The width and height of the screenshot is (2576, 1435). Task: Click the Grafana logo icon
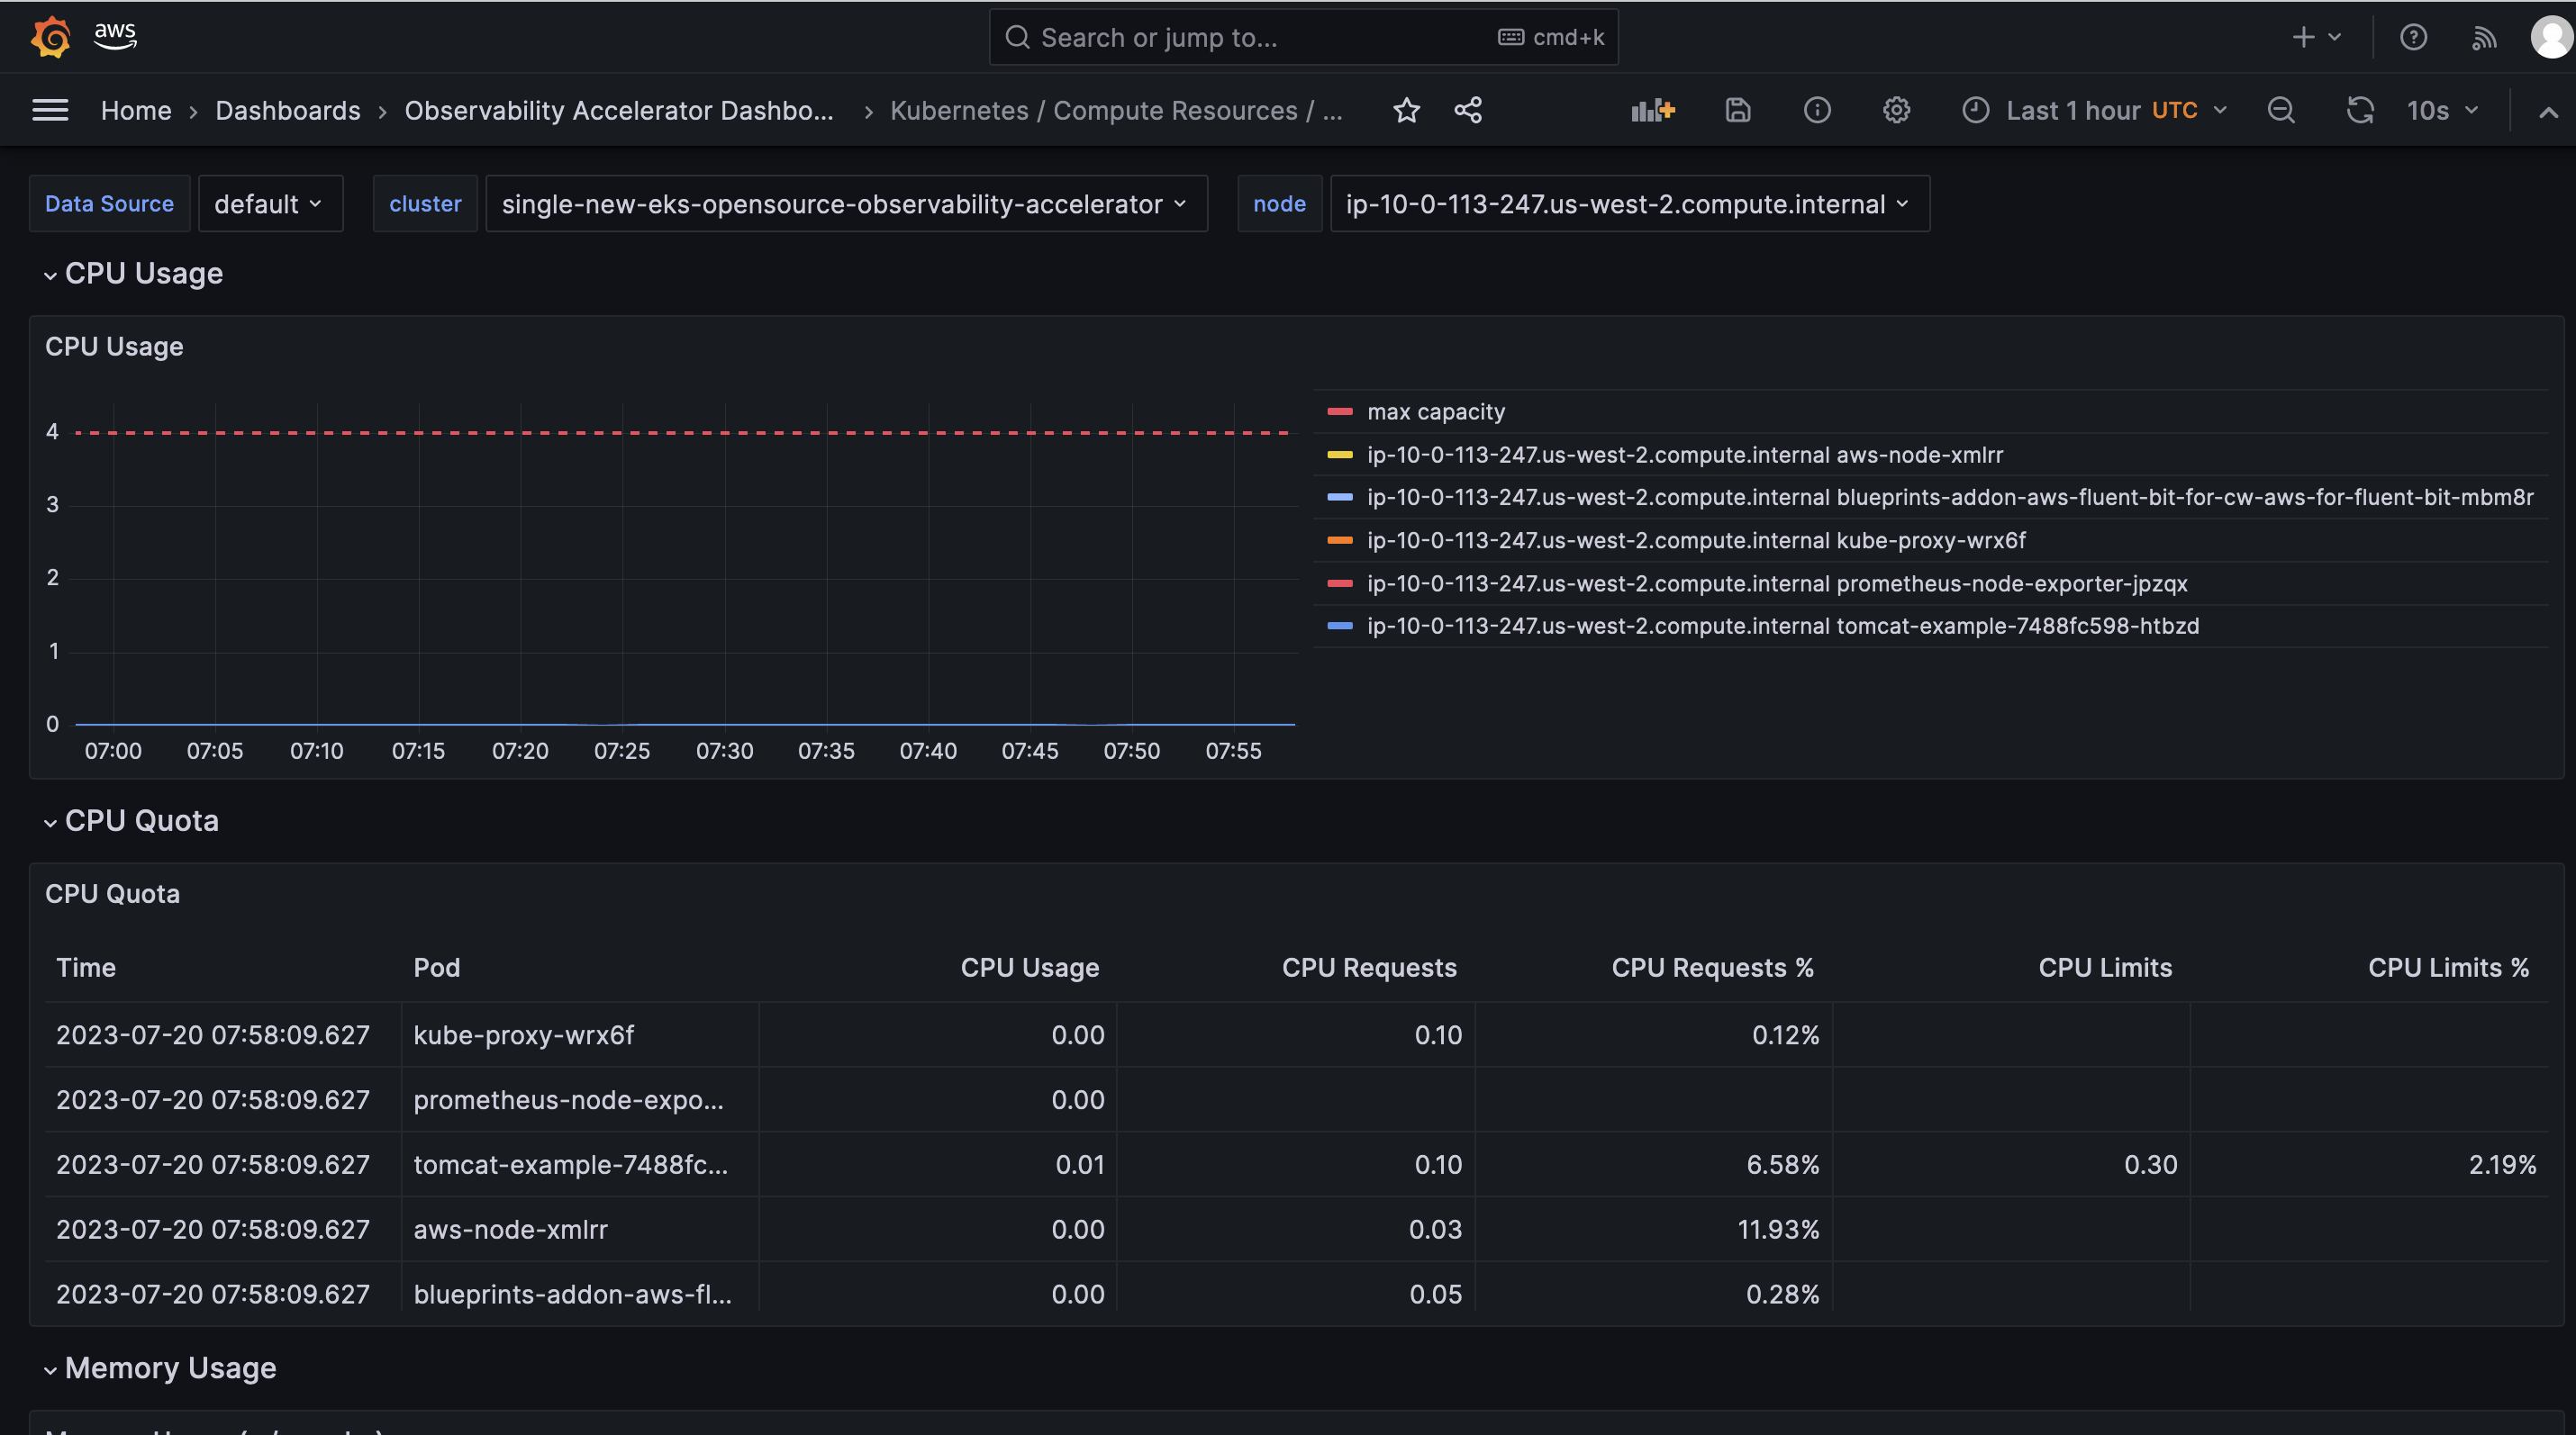click(50, 37)
